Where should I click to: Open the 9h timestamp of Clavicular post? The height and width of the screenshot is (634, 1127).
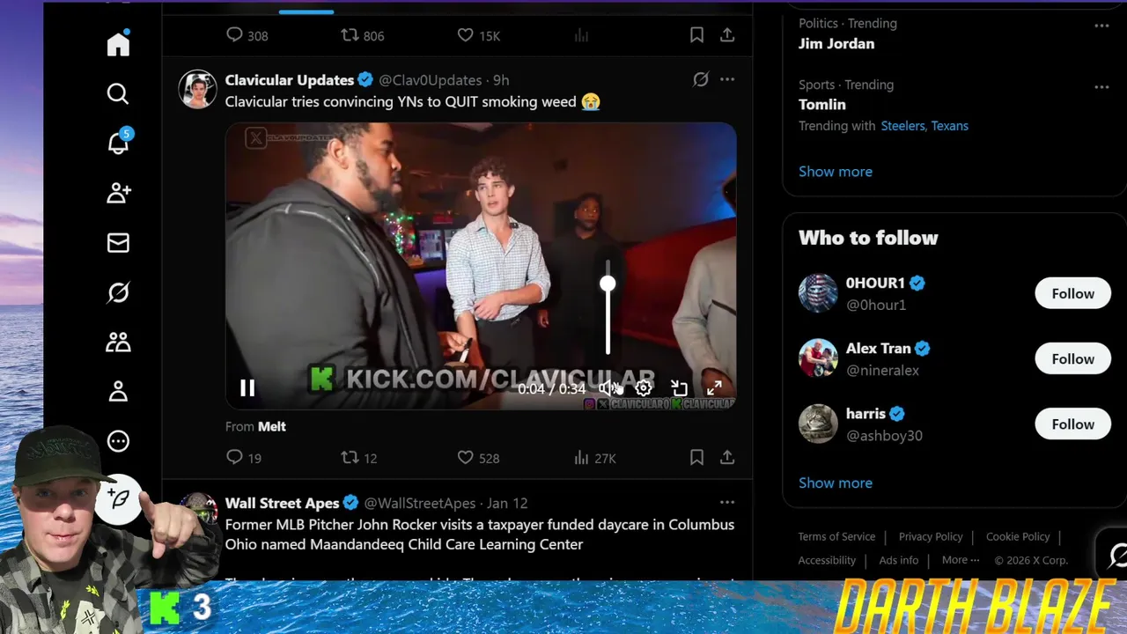point(501,80)
